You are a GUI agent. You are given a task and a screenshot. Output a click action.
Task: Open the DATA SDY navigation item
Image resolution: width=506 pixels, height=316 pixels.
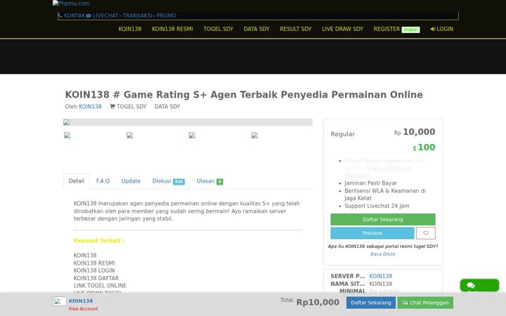pos(257,29)
